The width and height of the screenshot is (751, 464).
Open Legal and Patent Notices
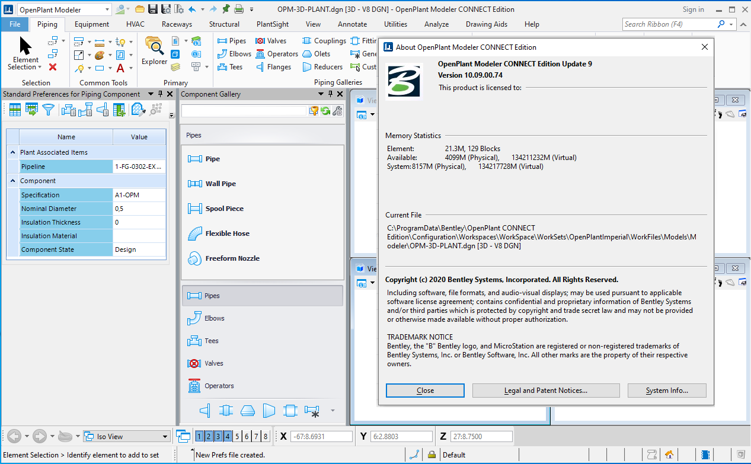[546, 391]
